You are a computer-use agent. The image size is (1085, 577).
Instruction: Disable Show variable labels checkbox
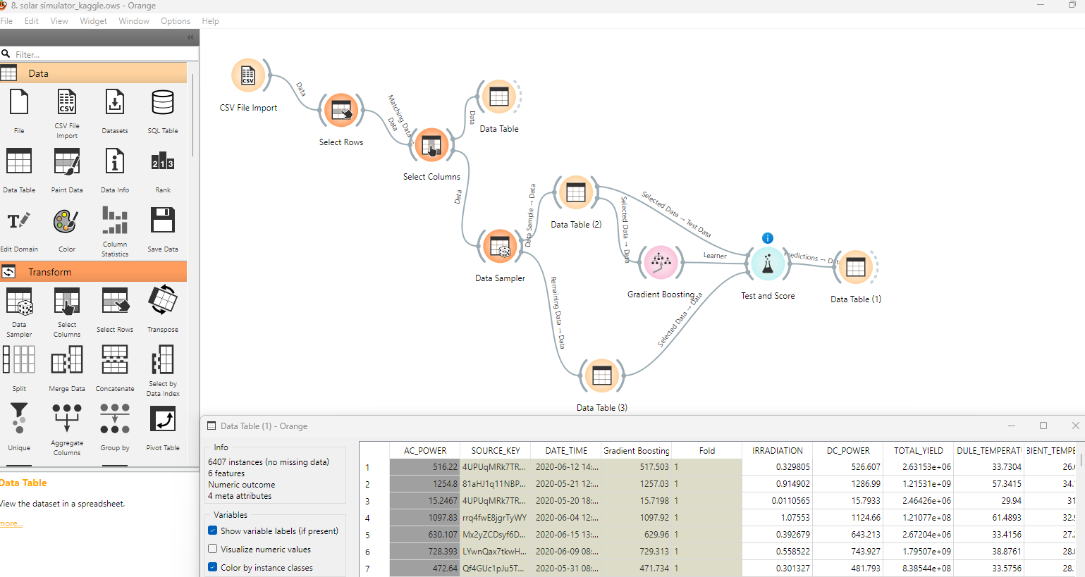213,531
